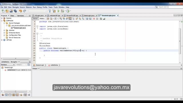Open the Refactor menu
The image size is (183, 103).
point(29,7)
